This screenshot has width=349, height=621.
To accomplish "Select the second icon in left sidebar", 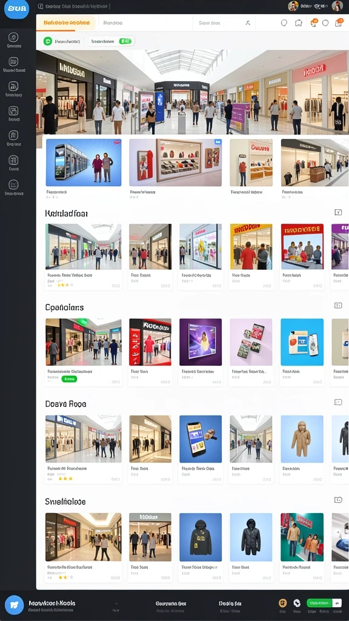I will (x=13, y=61).
